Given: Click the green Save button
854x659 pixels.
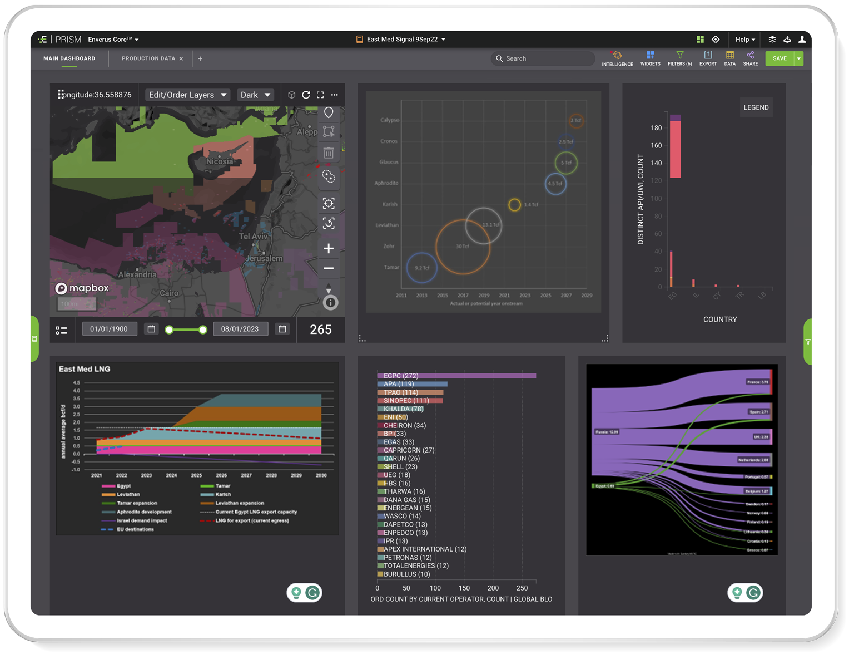Looking at the screenshot, I should 779,58.
